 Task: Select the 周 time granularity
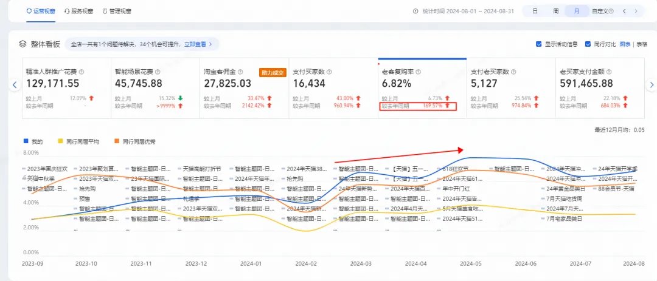[x=555, y=12]
